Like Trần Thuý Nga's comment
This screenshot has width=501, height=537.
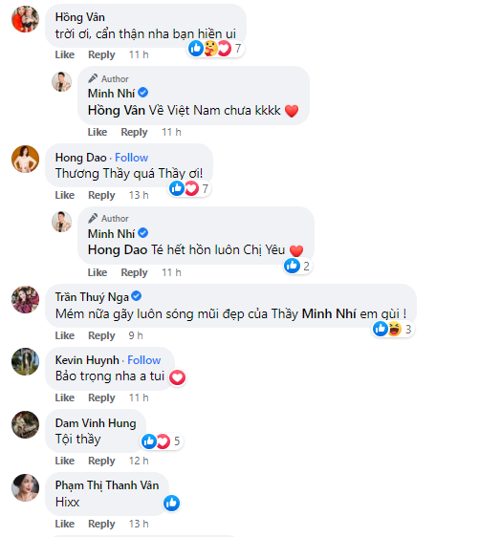coord(65,335)
